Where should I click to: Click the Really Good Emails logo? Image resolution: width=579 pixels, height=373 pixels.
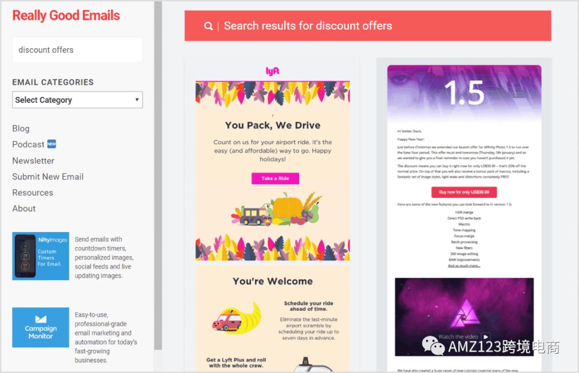click(66, 16)
